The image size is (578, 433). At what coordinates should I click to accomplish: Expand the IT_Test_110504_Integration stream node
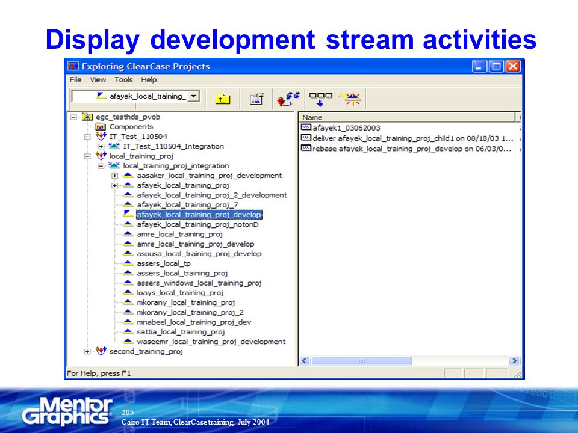pos(101,147)
